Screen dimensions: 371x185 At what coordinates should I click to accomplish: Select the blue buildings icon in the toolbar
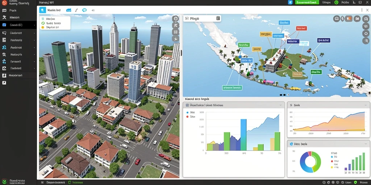coord(68,10)
